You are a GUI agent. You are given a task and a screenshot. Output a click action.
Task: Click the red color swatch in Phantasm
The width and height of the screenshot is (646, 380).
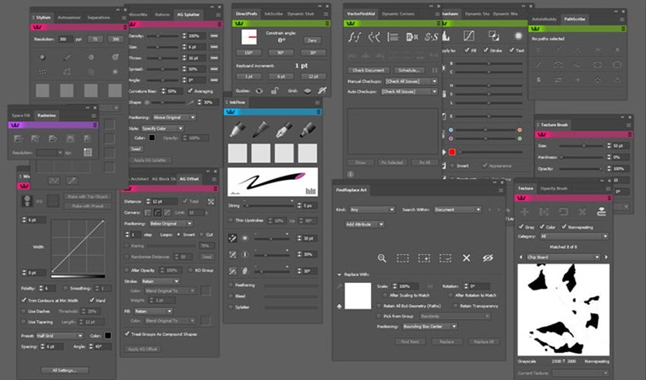pos(452,152)
